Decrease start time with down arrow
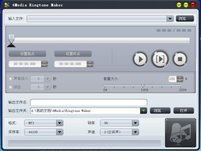This screenshot has width=201, height=151. pos(45,65)
